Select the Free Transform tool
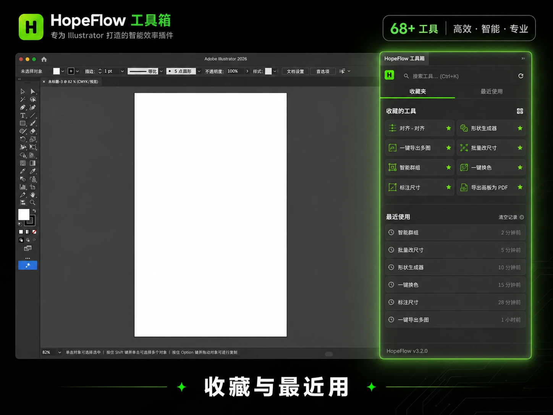The image size is (553, 415). 33,147
